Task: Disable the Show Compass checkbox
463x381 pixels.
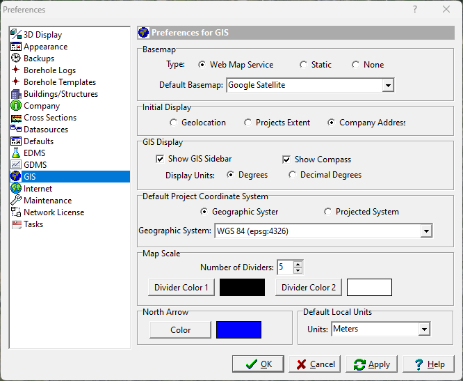Action: (287, 160)
